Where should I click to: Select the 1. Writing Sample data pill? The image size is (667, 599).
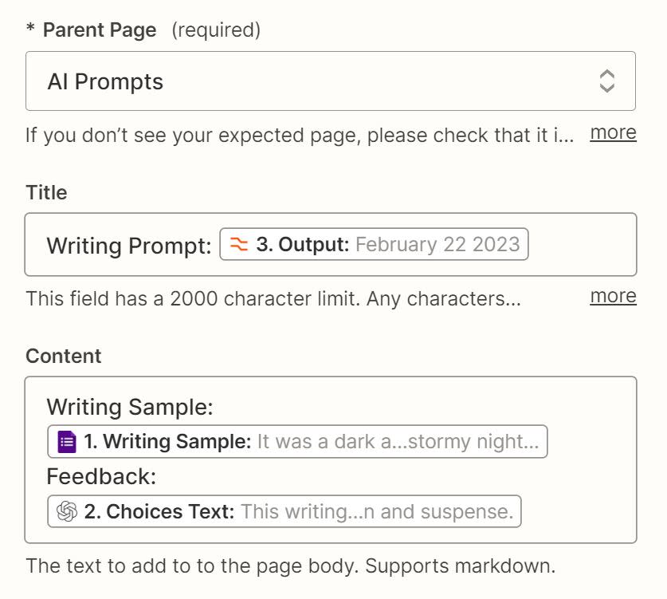tap(297, 442)
